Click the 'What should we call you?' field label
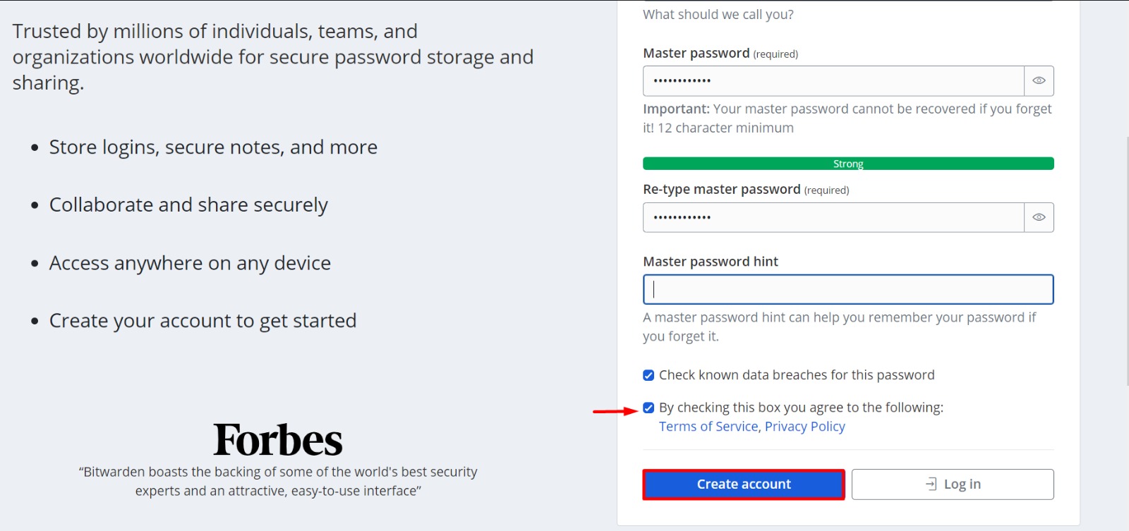1129x531 pixels. click(718, 14)
